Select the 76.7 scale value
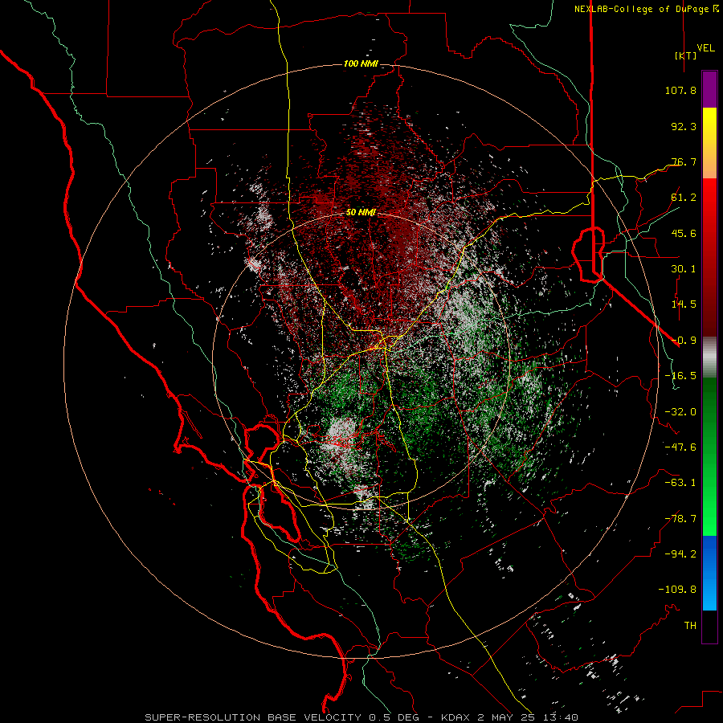This screenshot has height=723, width=723. (684, 161)
